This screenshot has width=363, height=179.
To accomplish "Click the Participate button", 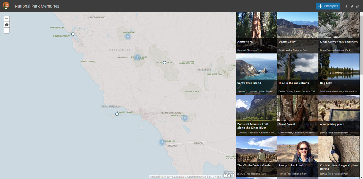I will pos(328,6).
